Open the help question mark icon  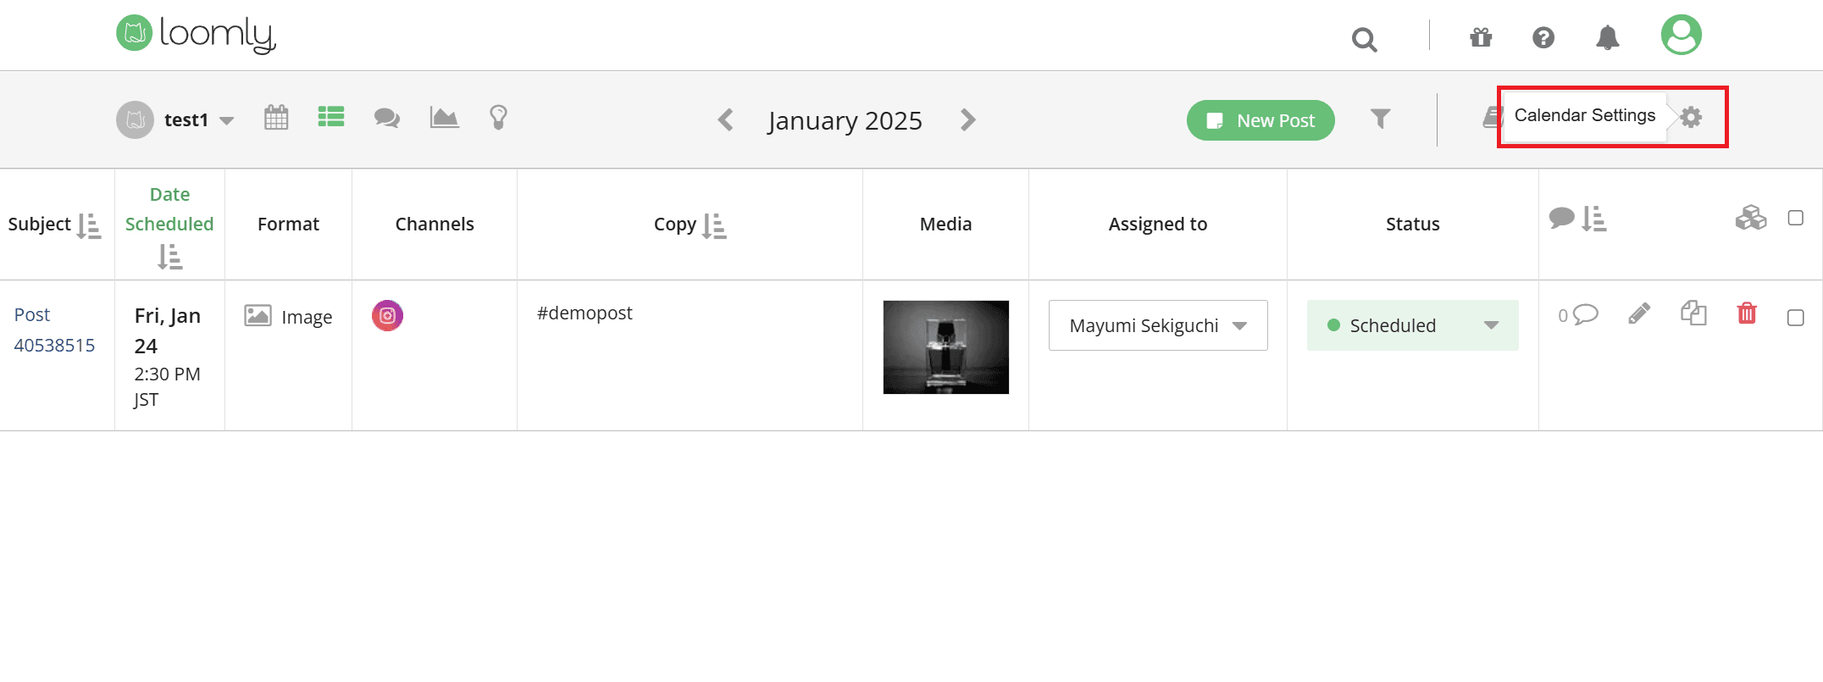tap(1543, 37)
